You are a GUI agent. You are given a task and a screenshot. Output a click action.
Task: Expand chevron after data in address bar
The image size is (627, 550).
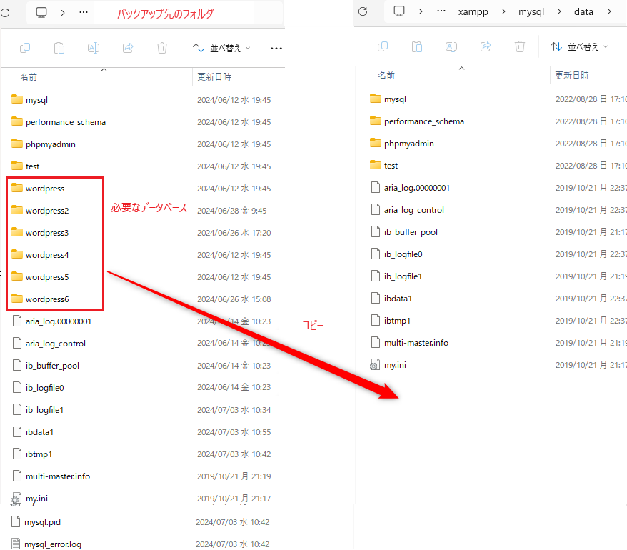click(609, 11)
